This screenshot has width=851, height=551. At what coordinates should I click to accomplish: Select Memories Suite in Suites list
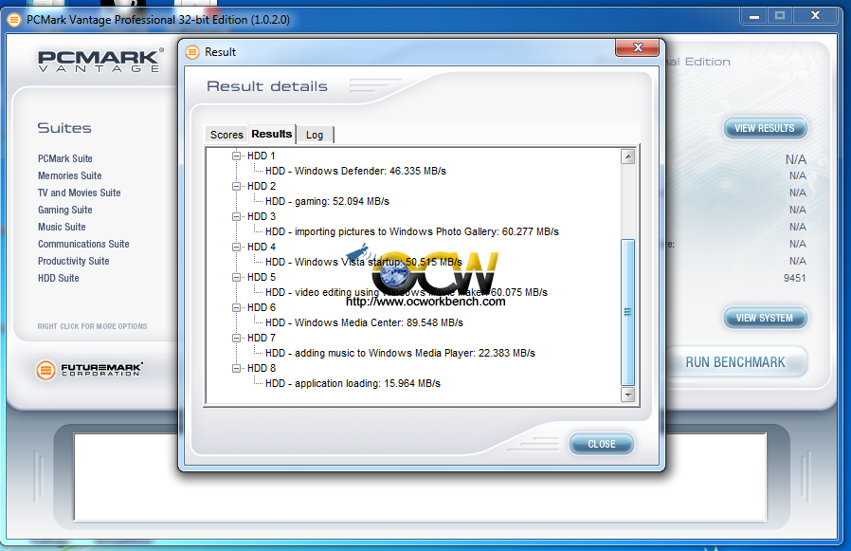pos(70,175)
